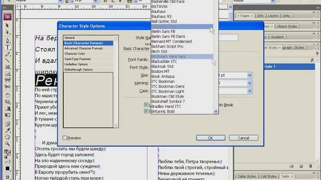Click the font list scroll-down arrow

click(216, 111)
